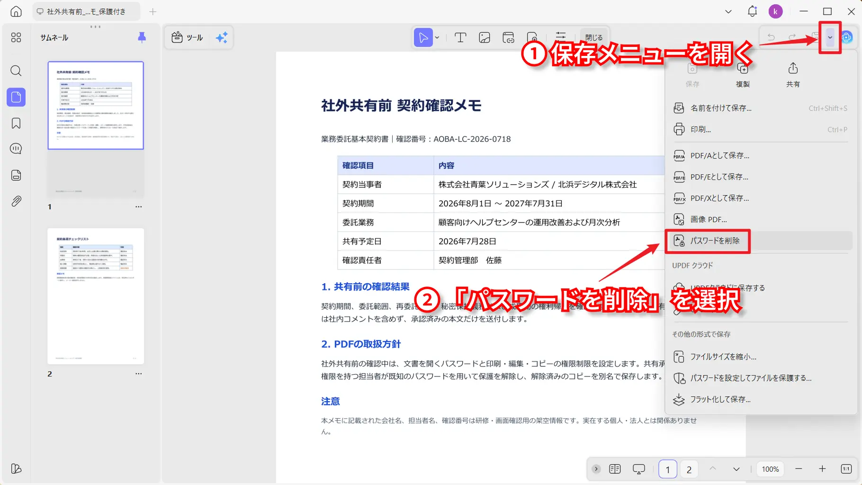Open the ツール tools menu
This screenshot has height=485, width=862.
tap(188, 37)
